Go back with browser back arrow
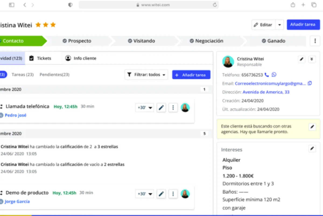This screenshot has height=216, width=323. tap(24, 5)
